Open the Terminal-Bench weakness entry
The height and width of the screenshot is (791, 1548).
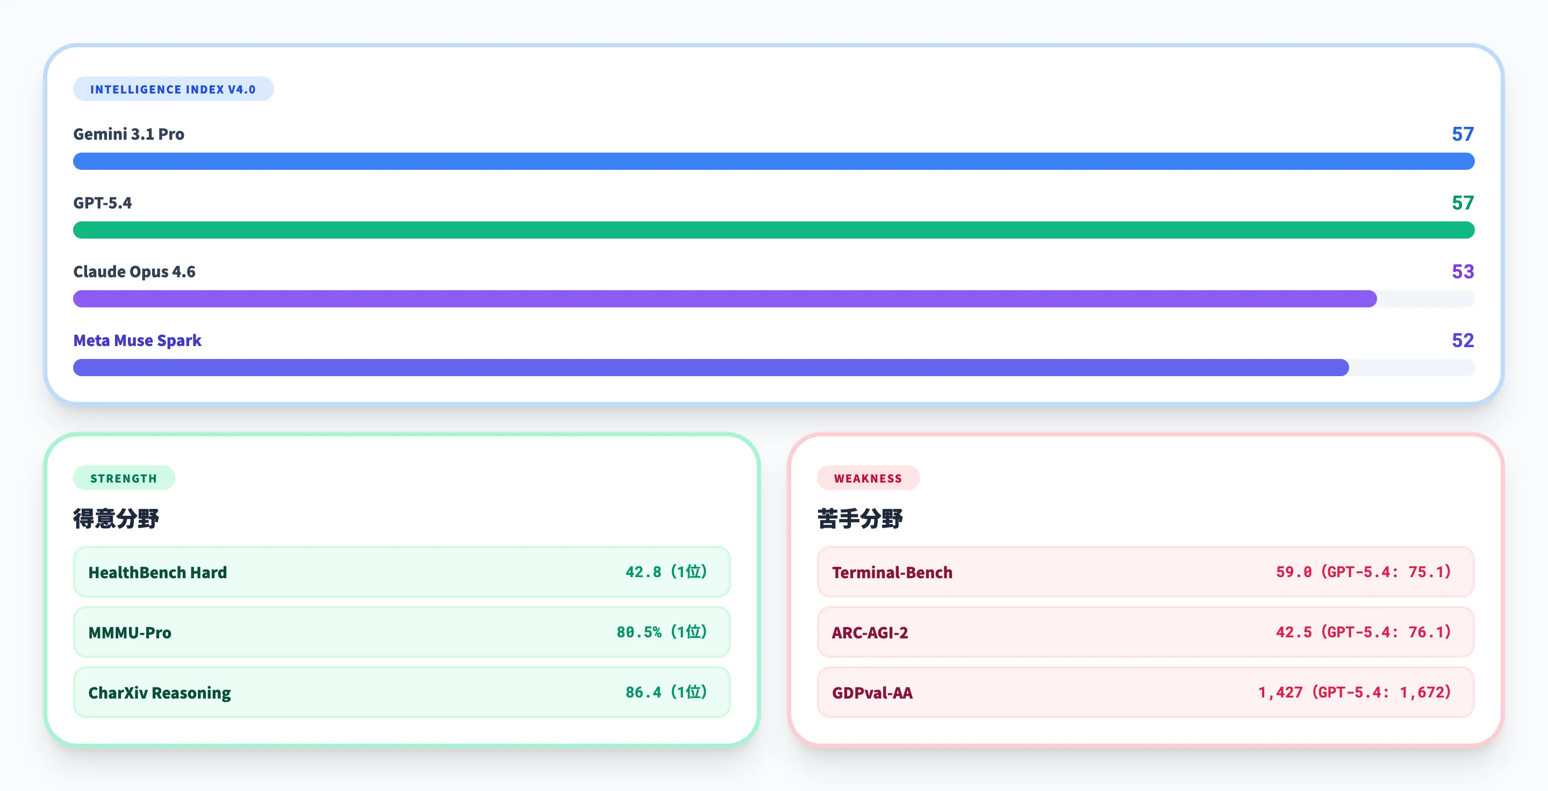(x=1144, y=572)
